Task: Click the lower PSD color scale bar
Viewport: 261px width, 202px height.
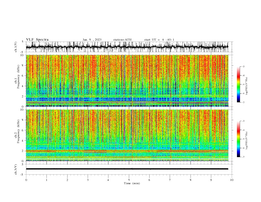Action: coord(238,139)
